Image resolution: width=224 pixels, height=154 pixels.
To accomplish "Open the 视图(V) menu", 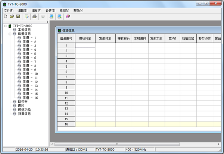I will (x=64, y=11).
